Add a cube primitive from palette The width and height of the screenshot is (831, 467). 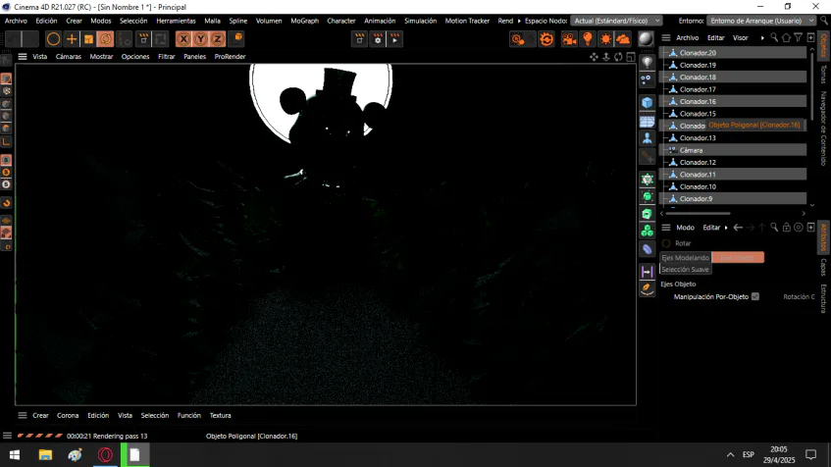(648, 102)
